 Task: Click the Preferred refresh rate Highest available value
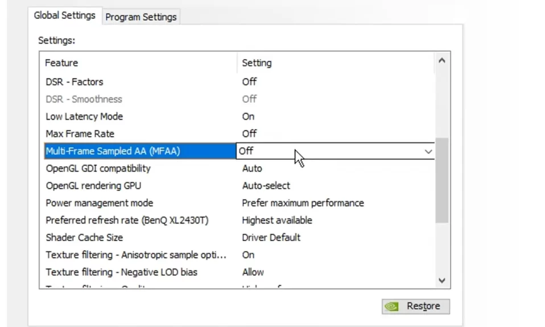point(277,220)
